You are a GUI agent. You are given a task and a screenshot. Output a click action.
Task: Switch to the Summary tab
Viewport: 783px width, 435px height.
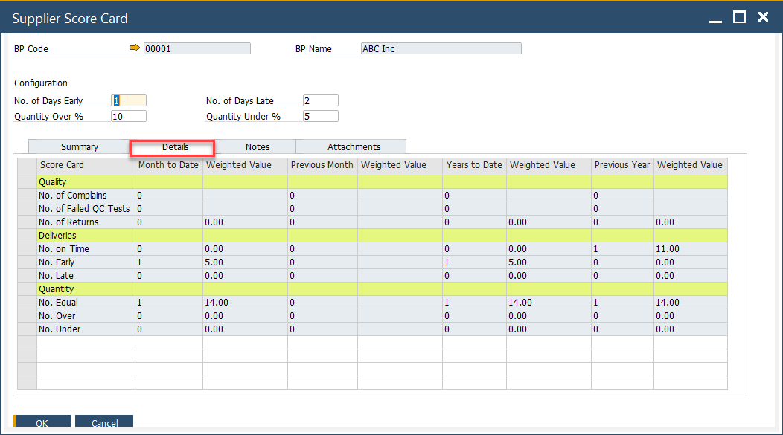pos(78,146)
